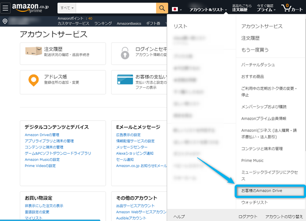Open the すべて search category dropdown
Viewport: 306px width, 221px height.
[67, 8]
